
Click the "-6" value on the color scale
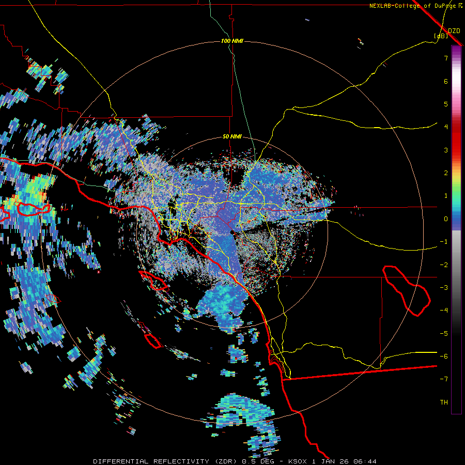pos(444,357)
